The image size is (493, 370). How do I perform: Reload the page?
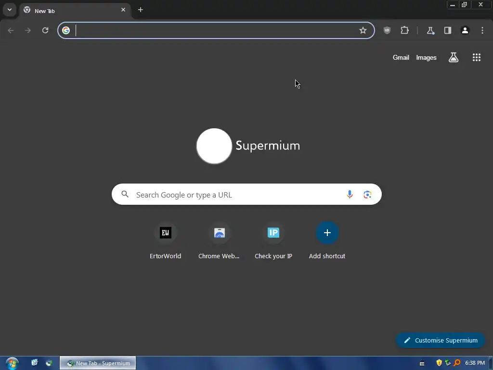point(45,30)
